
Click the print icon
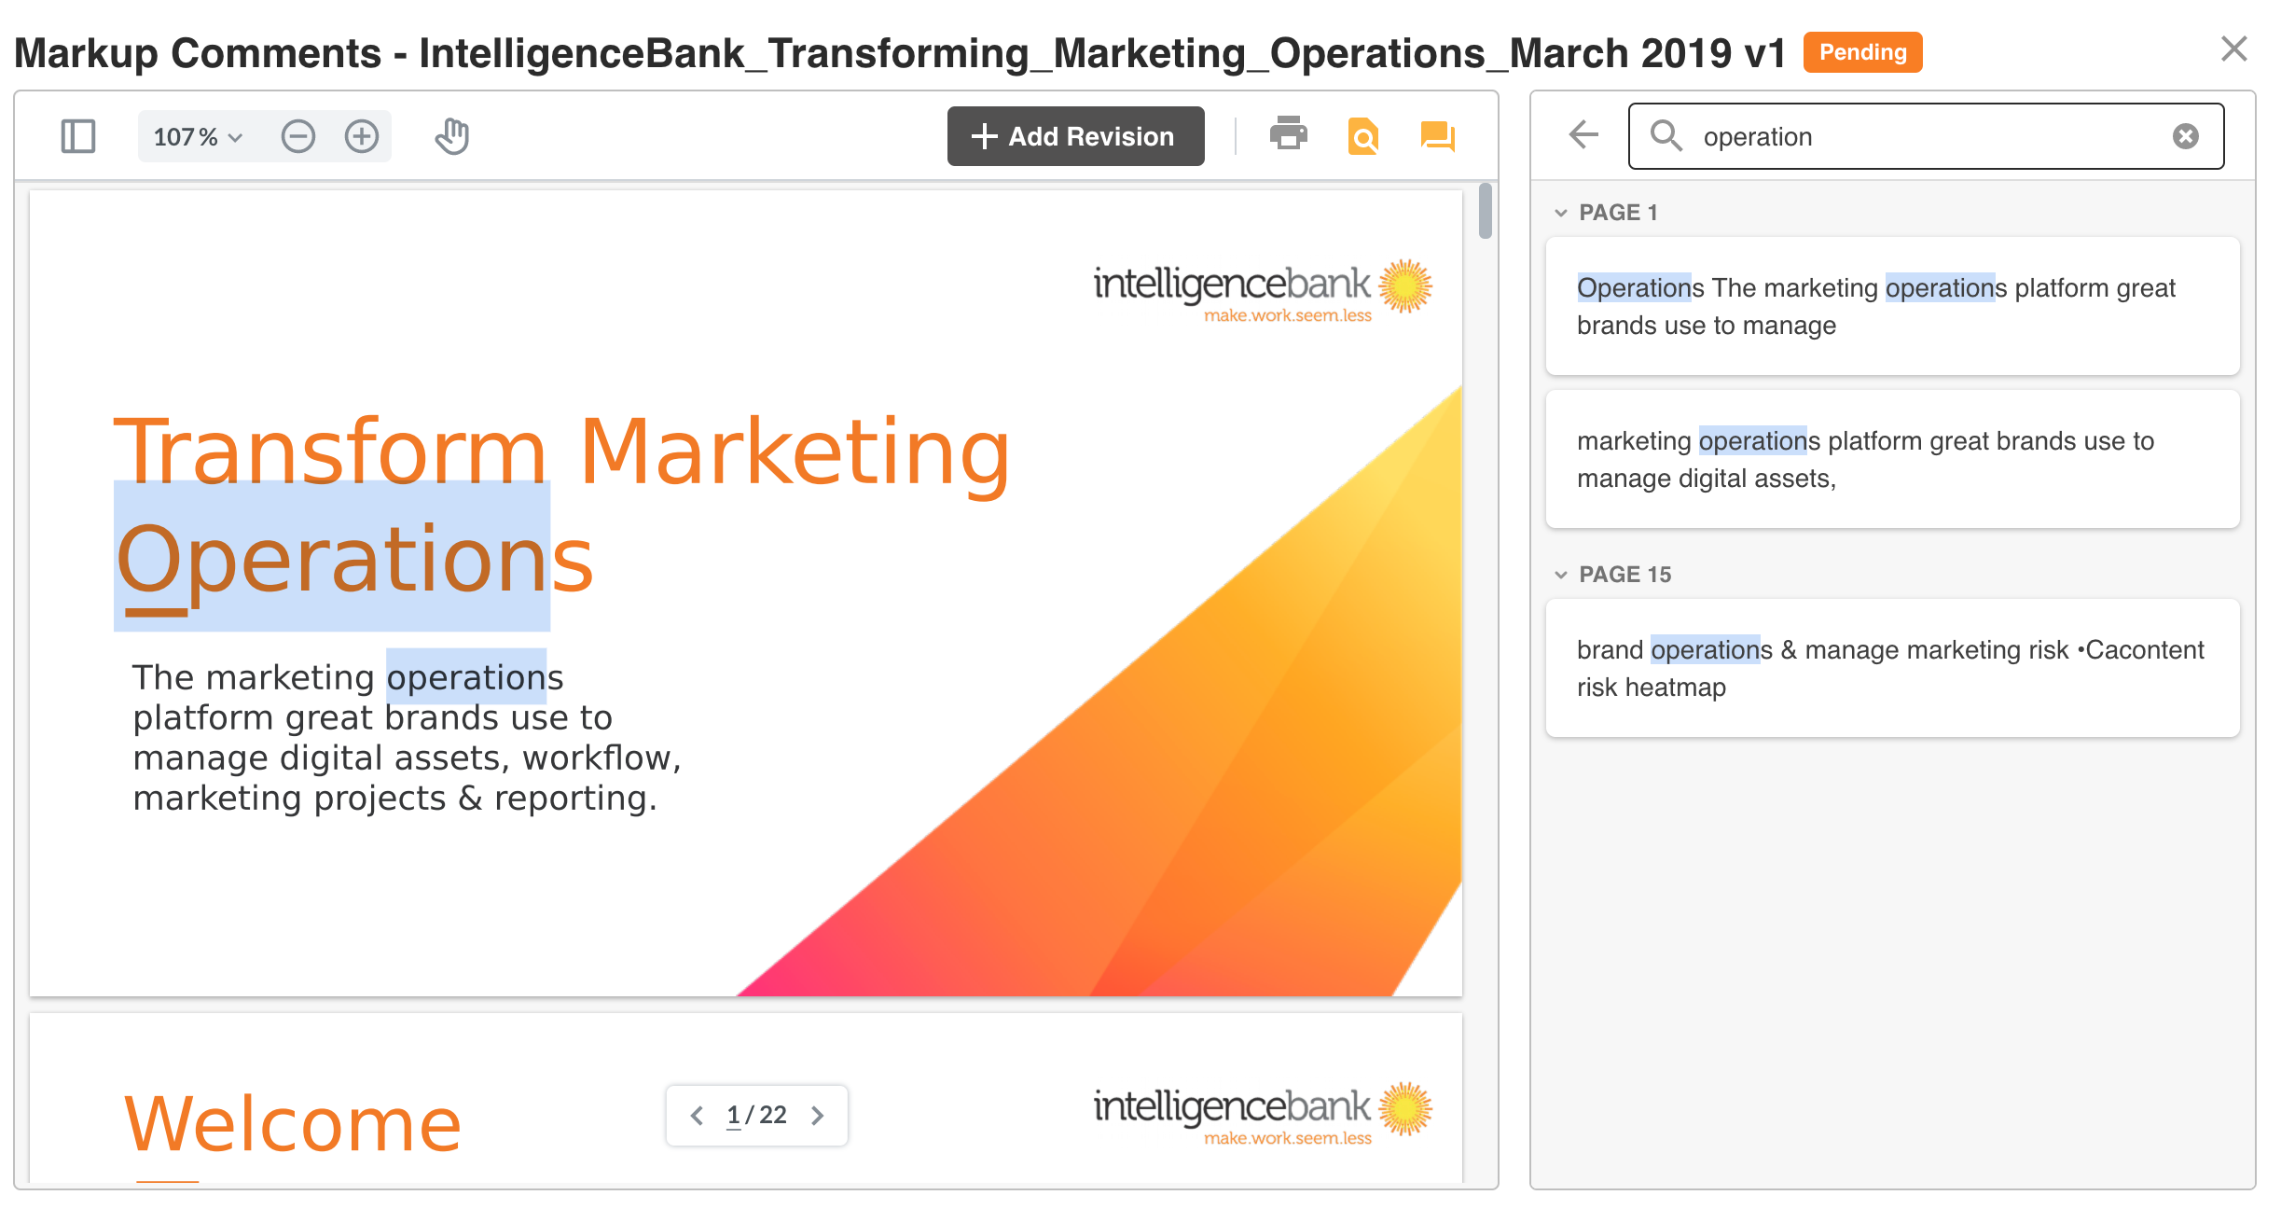pos(1288,134)
